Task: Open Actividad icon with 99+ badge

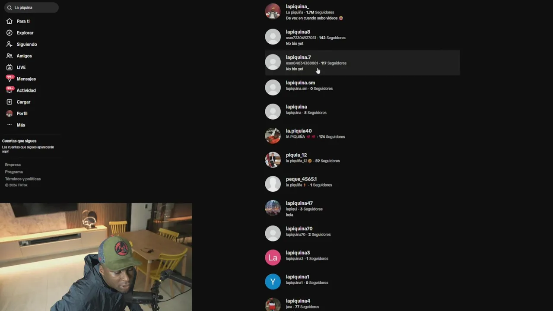Action: click(x=10, y=90)
